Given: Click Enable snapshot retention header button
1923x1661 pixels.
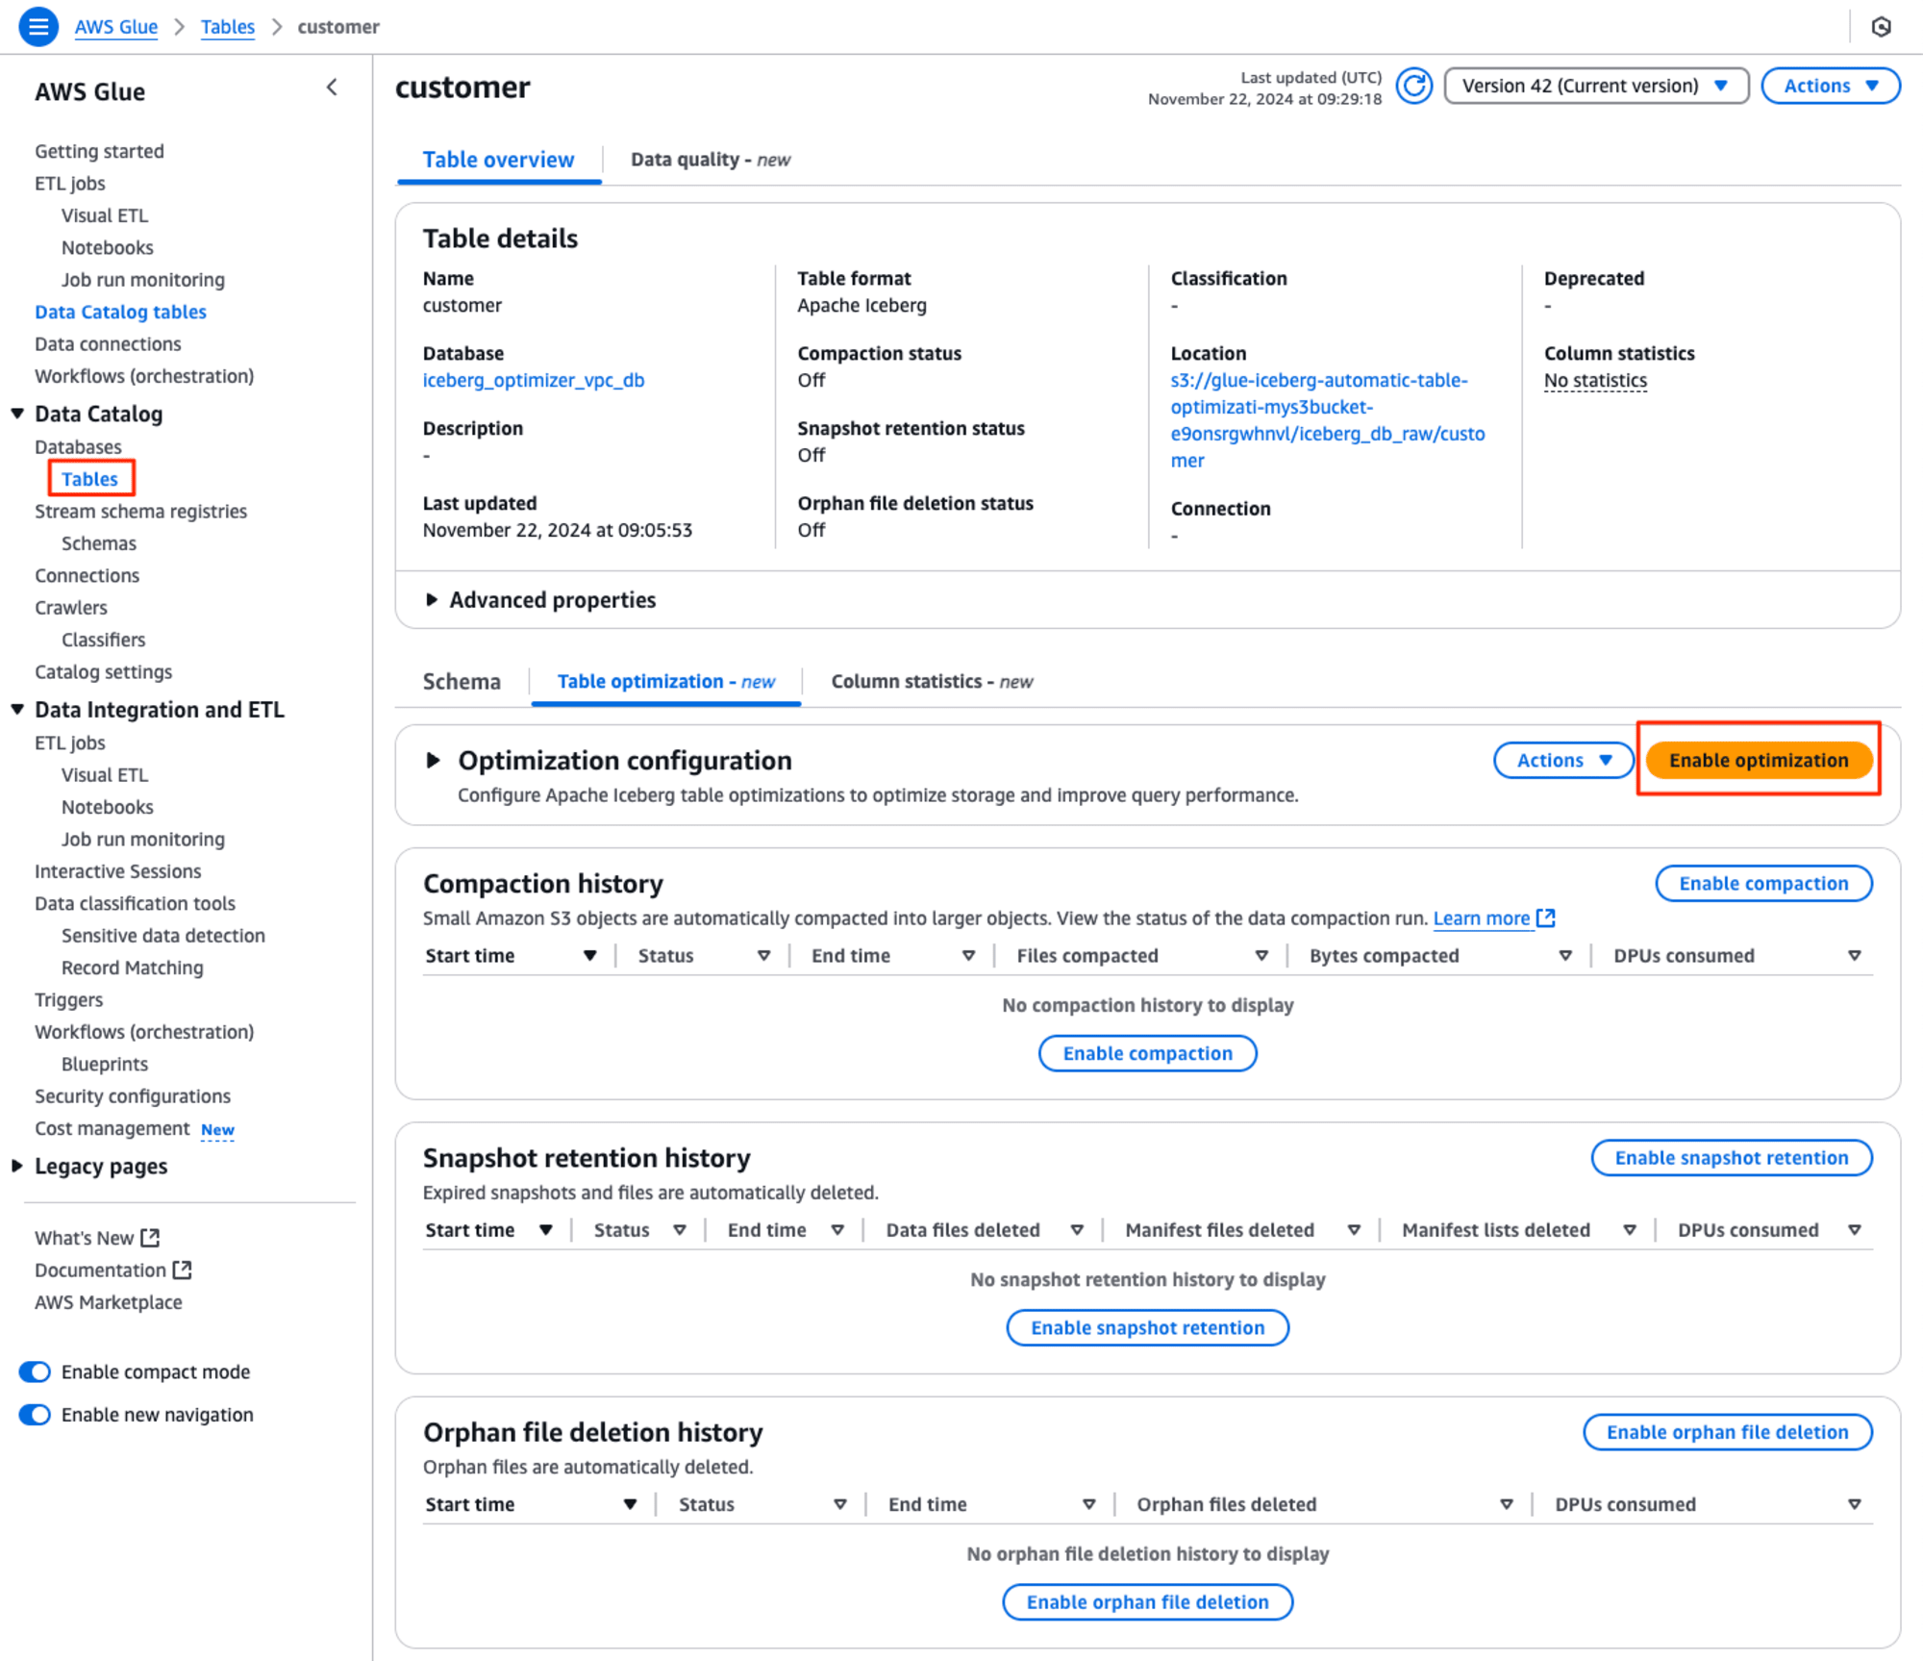Looking at the screenshot, I should click(1732, 1157).
